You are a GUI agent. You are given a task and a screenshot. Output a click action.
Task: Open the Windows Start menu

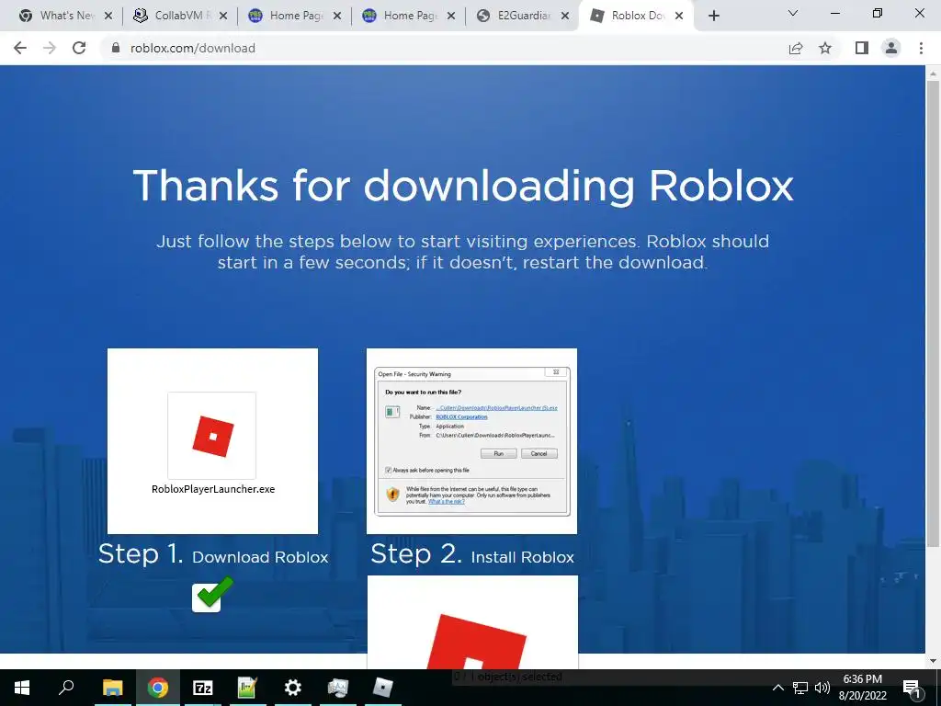[22, 688]
